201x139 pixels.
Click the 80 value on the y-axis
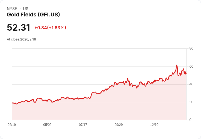click(x=191, y=48)
